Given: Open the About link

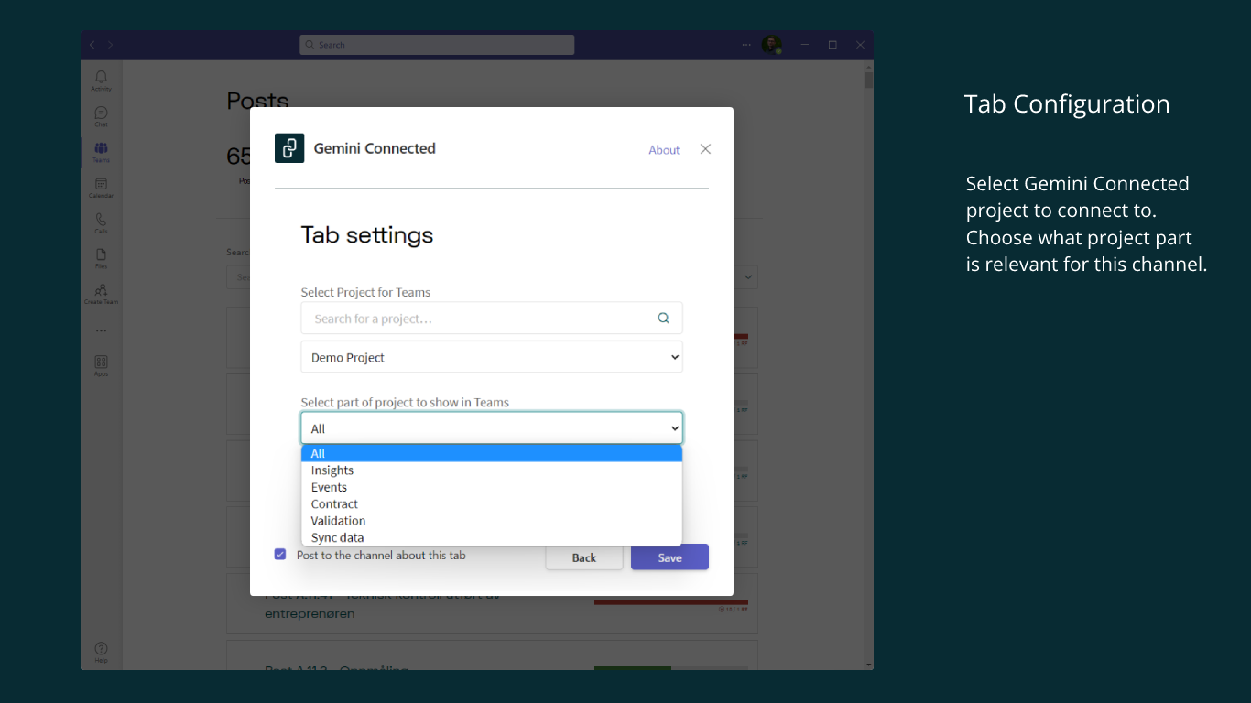Looking at the screenshot, I should [x=664, y=150].
